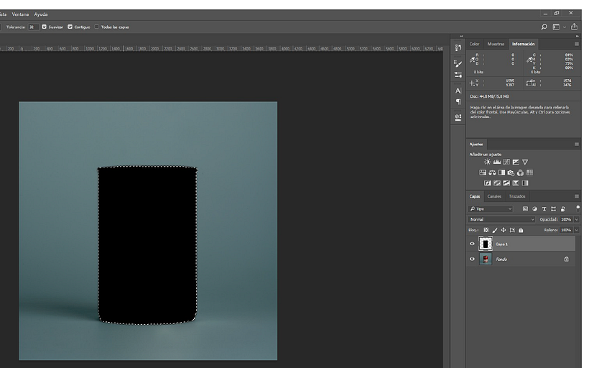Add a Levels adjustment

coord(497,162)
